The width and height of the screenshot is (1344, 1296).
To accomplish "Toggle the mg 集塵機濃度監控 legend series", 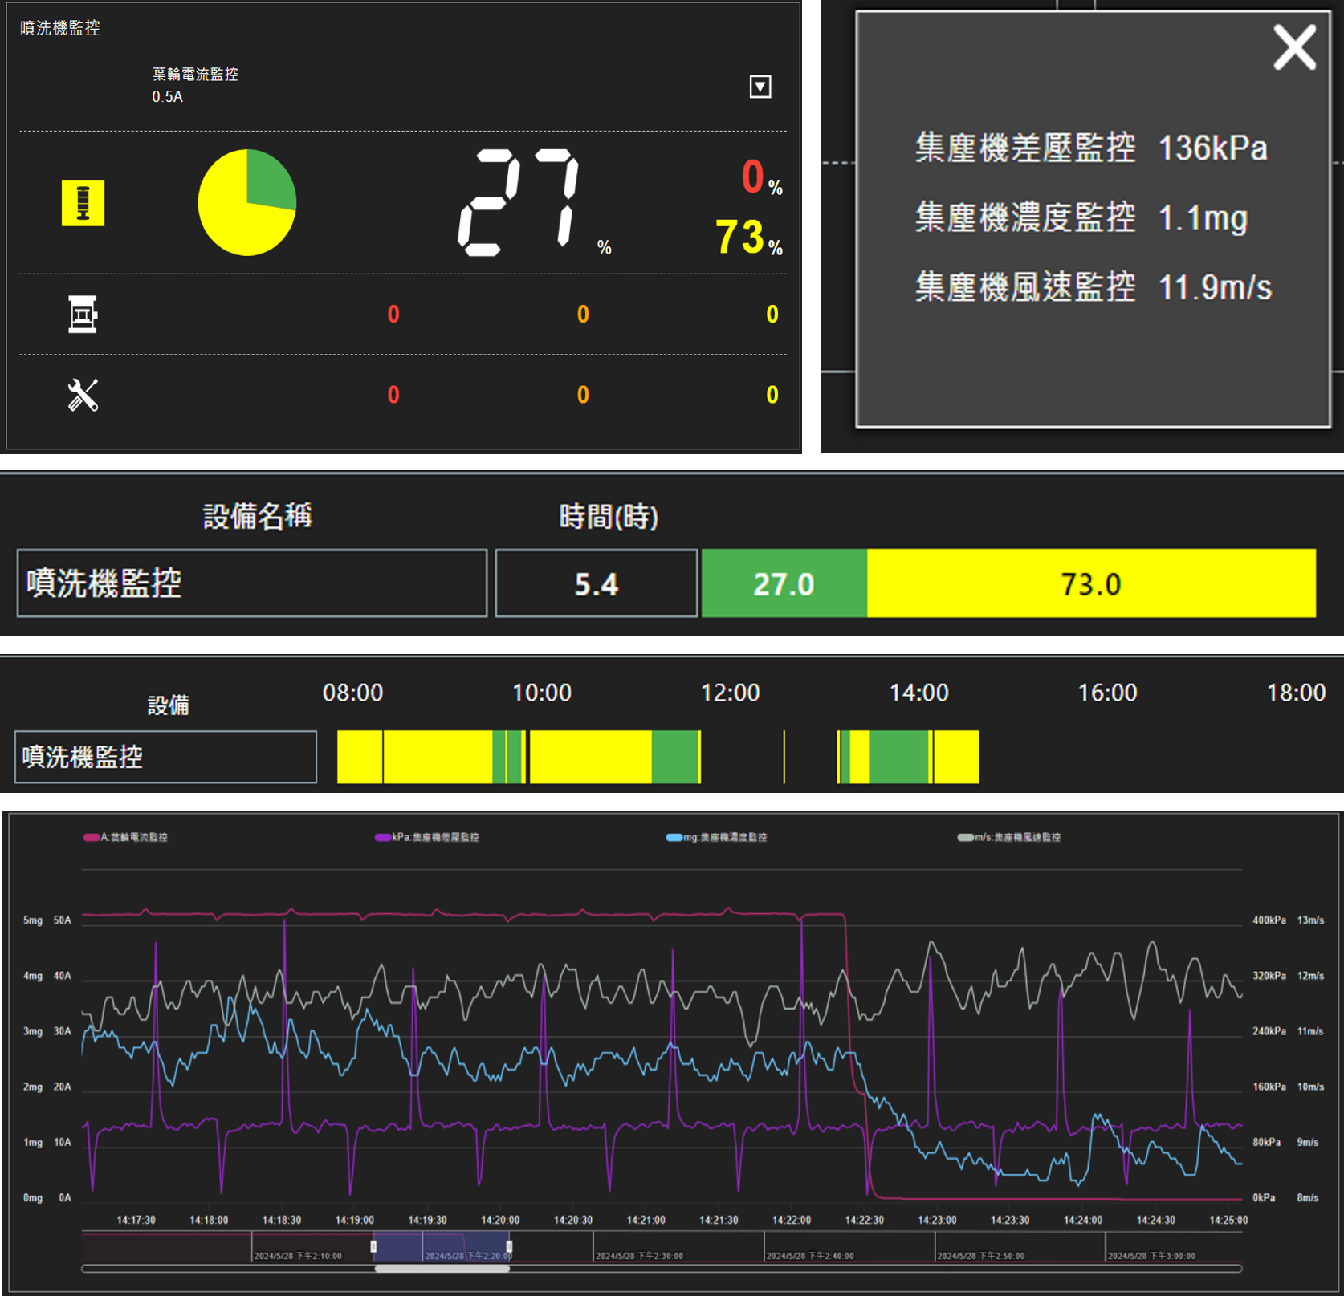I will 717,837.
